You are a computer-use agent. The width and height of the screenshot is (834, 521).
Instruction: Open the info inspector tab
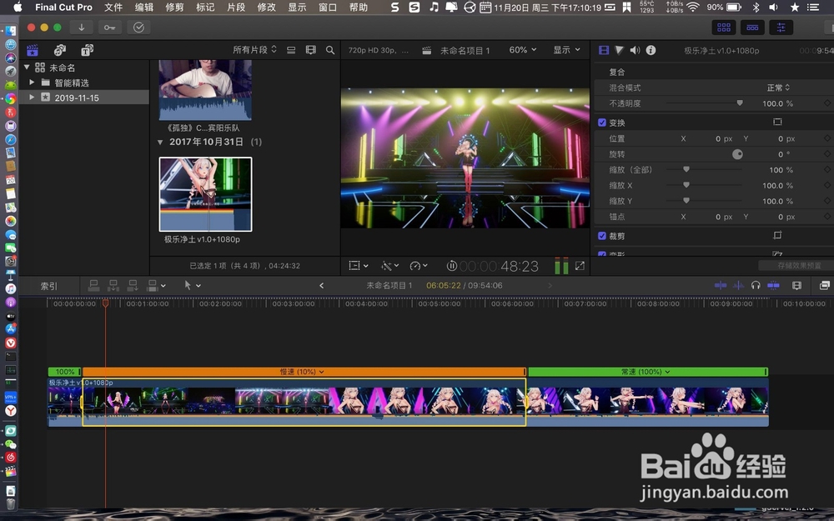click(651, 50)
